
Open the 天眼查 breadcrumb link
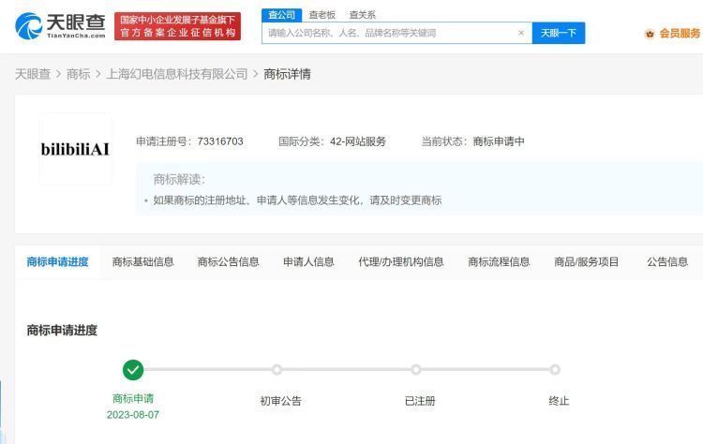pos(33,74)
